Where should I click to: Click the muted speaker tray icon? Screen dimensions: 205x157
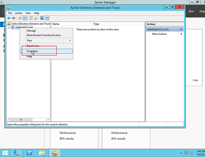(191, 153)
